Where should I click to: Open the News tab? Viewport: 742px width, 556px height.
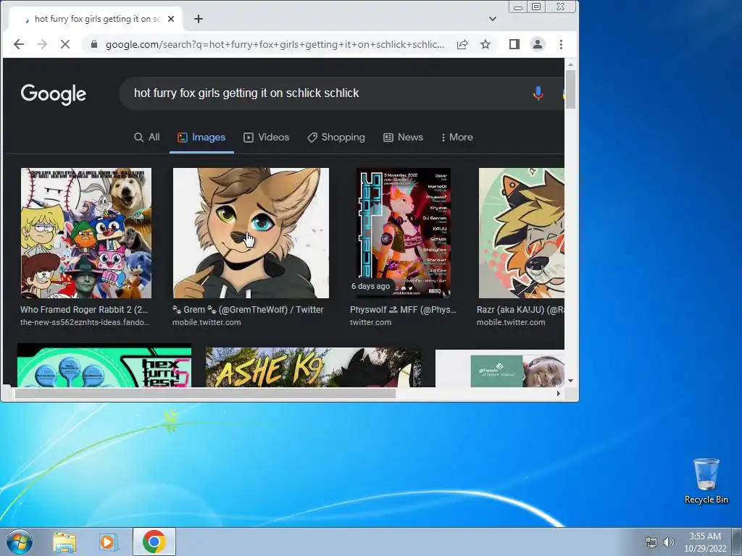pos(403,137)
